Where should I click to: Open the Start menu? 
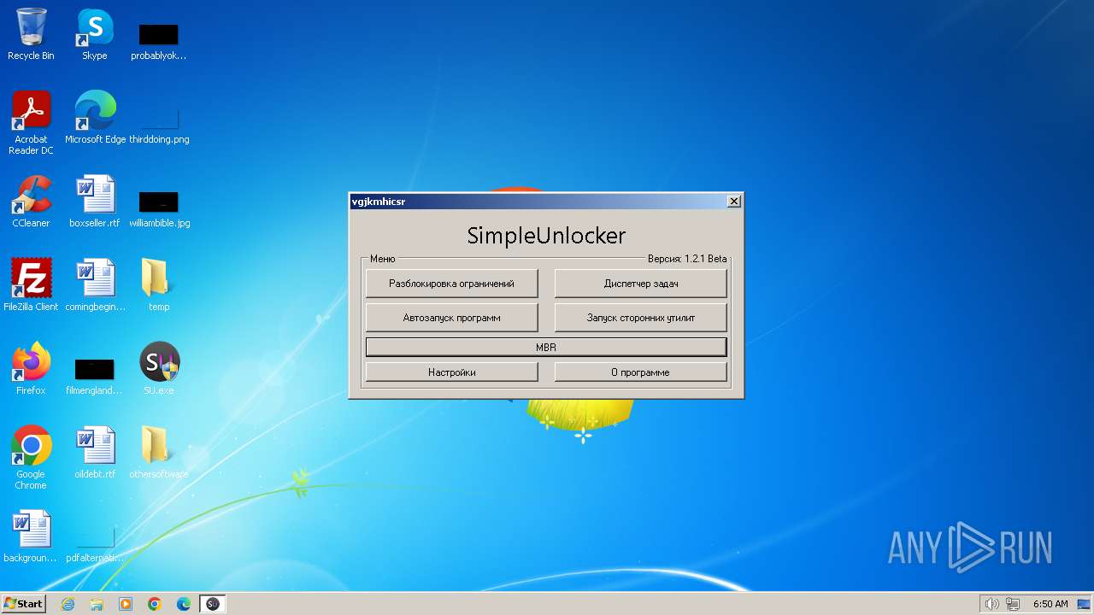click(23, 604)
